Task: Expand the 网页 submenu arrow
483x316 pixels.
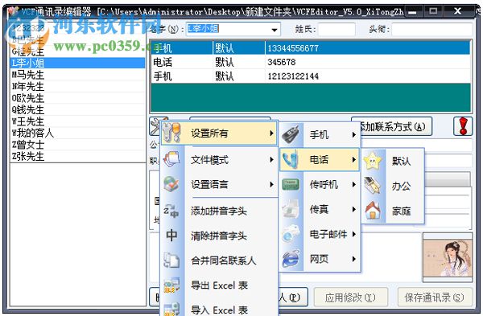Action: (x=354, y=259)
